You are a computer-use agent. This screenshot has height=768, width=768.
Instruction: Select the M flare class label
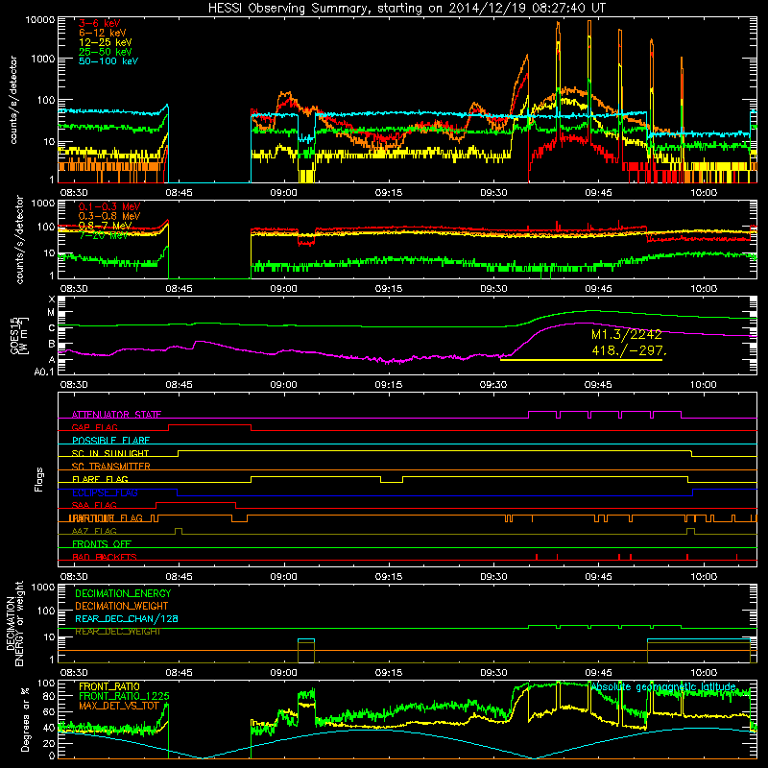point(51,313)
